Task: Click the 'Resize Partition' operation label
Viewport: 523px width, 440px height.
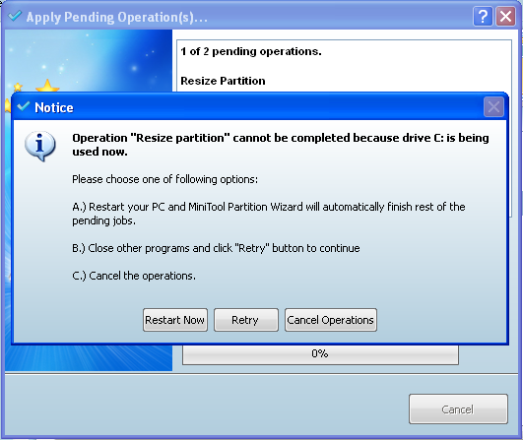Action: pyautogui.click(x=223, y=81)
